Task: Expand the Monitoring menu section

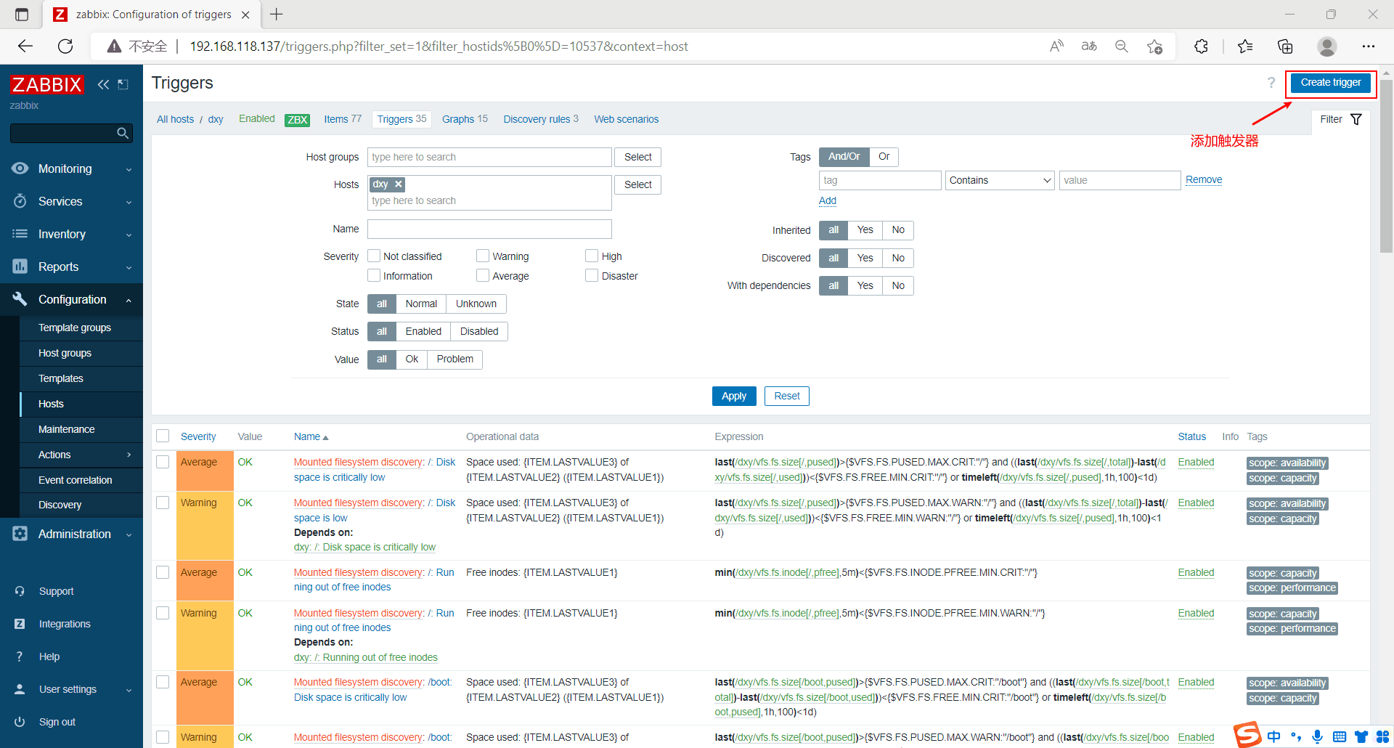Action: coord(129,169)
